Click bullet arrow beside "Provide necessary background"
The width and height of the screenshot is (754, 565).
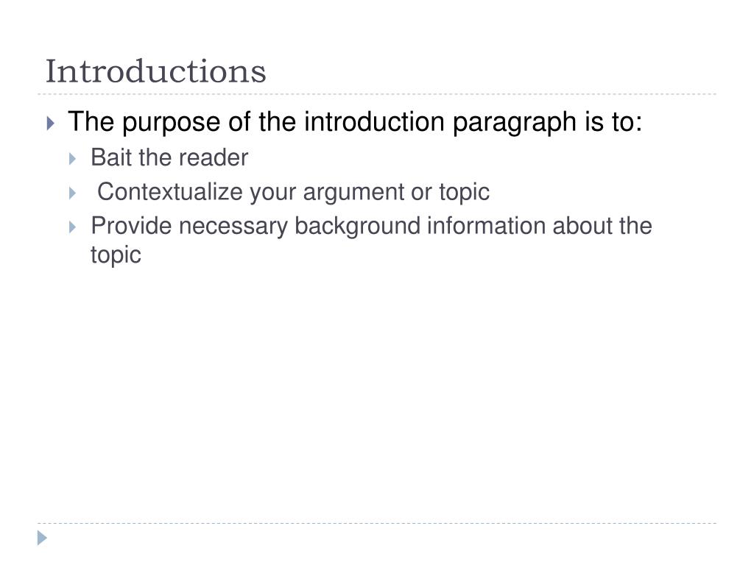click(x=73, y=227)
